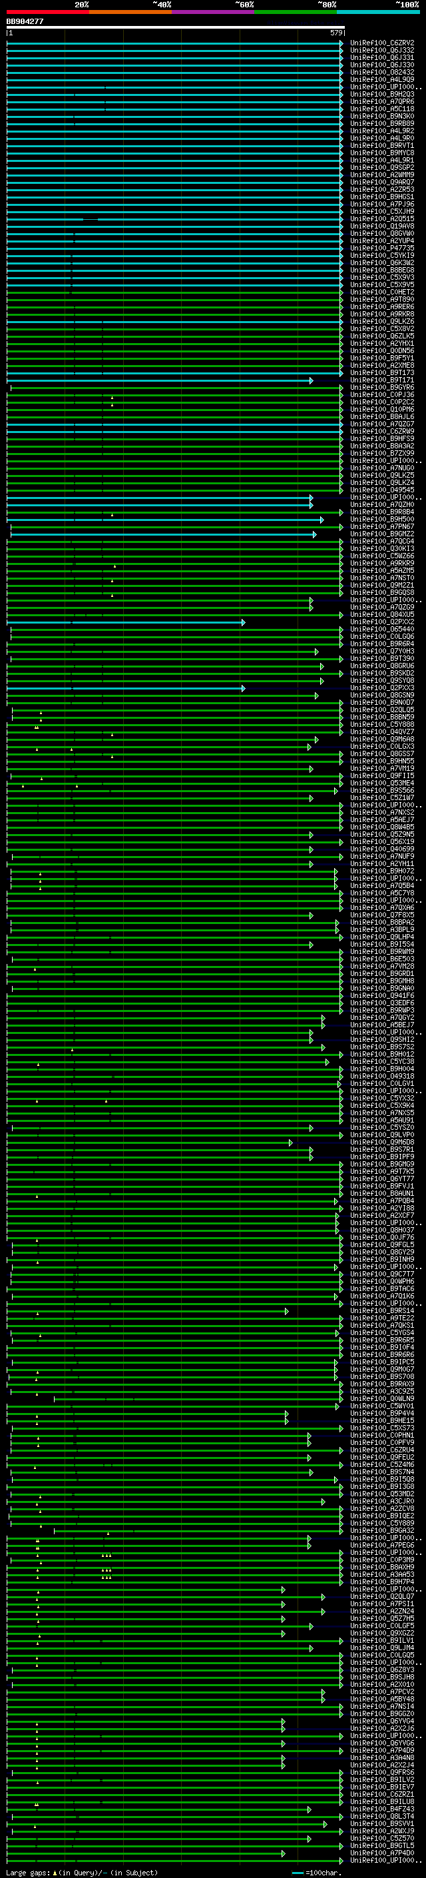Screen dimensions: 426x1878
Task: Select the UniRef100_A2ZN24 label
Action: point(382,1612)
